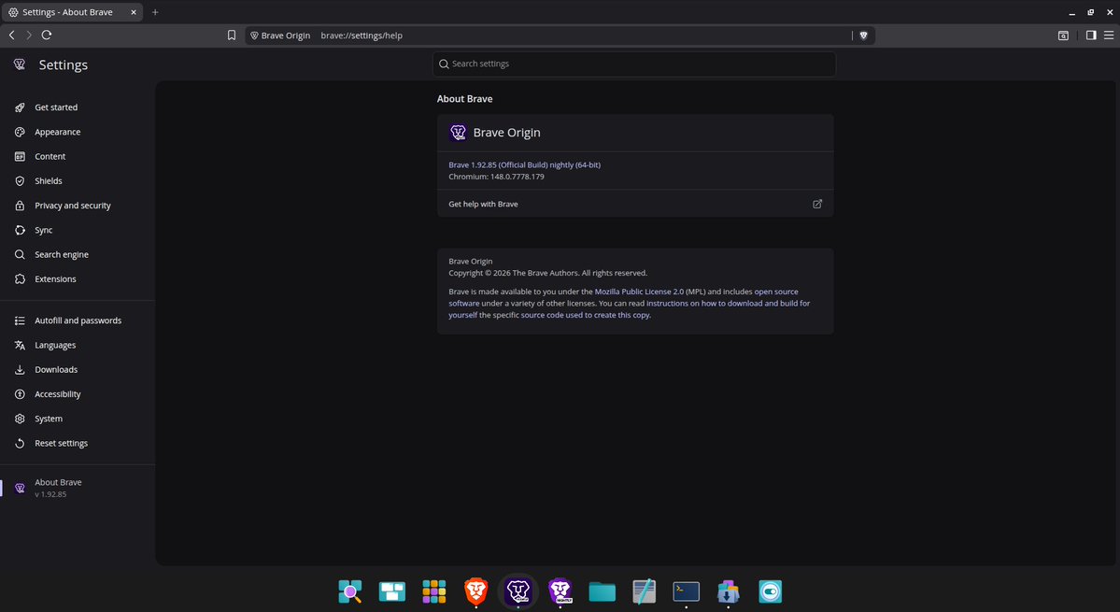Screen dimensions: 1120x612
Task: Open the Brave Shields lion icon in address bar
Action: point(863,36)
